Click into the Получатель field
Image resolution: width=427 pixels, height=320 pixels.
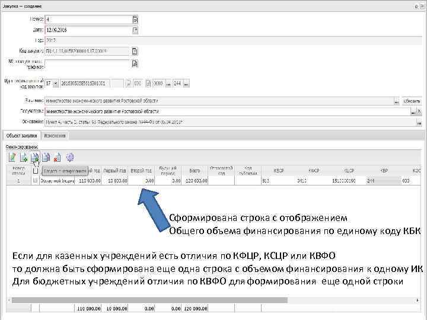point(228,111)
